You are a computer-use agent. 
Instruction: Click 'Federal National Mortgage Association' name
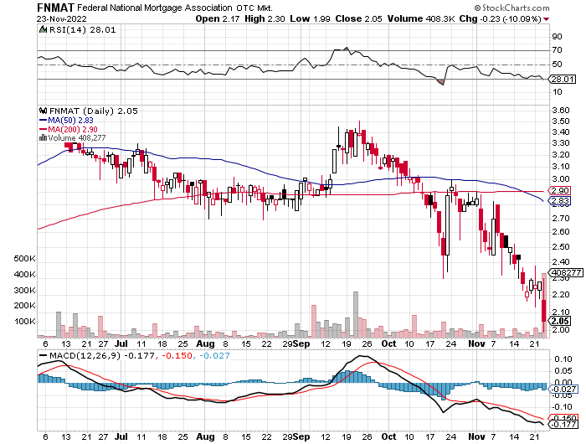155,8
